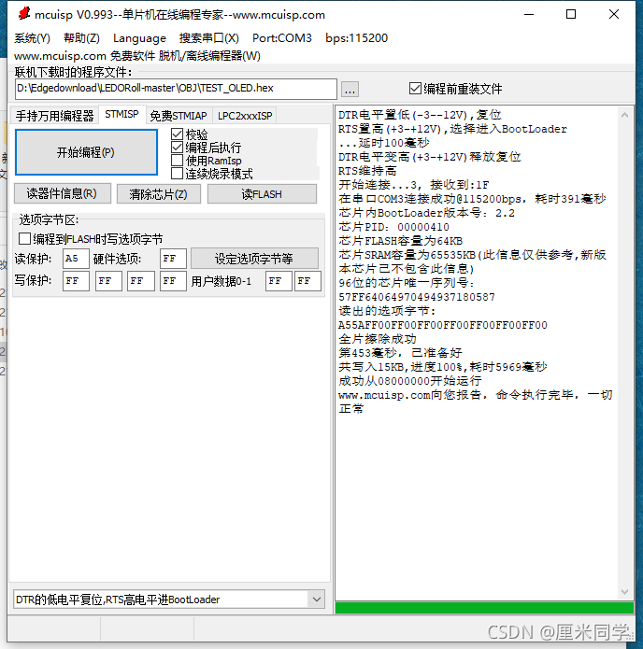Click the 读保护 A5 field
The width and height of the screenshot is (643, 649).
point(76,259)
